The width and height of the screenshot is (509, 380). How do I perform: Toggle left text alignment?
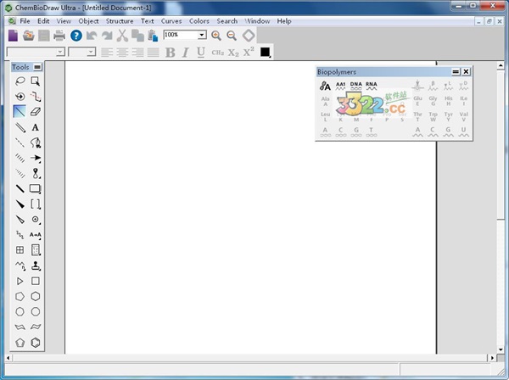point(107,53)
